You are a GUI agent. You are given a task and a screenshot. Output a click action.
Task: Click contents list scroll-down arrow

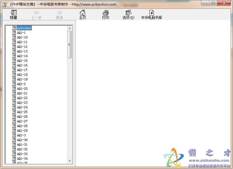(70, 161)
